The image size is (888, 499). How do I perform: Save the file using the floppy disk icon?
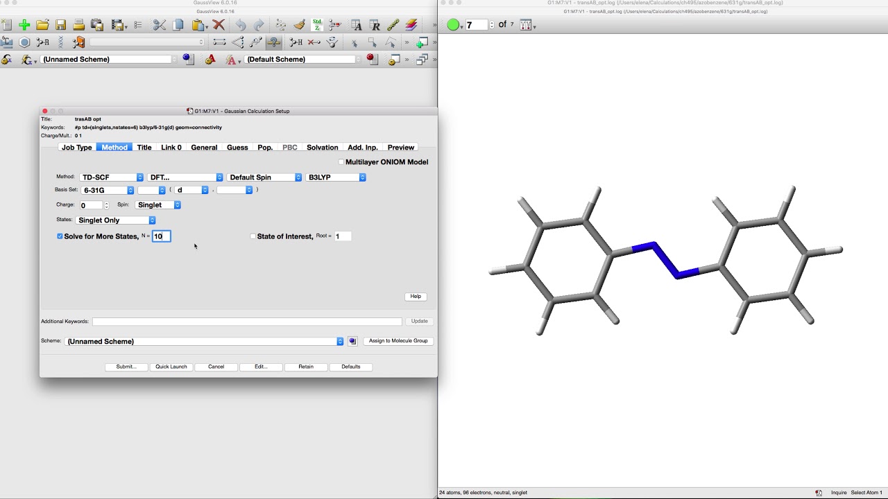(x=60, y=25)
